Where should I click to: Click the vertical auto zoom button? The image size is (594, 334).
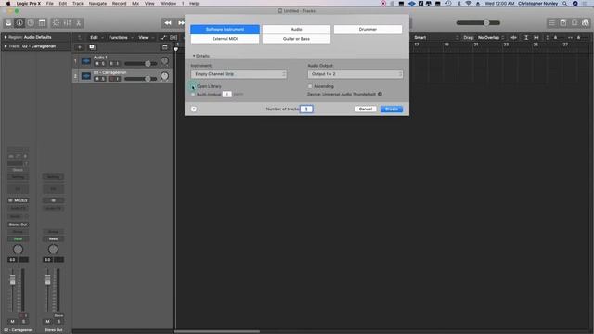(526, 37)
